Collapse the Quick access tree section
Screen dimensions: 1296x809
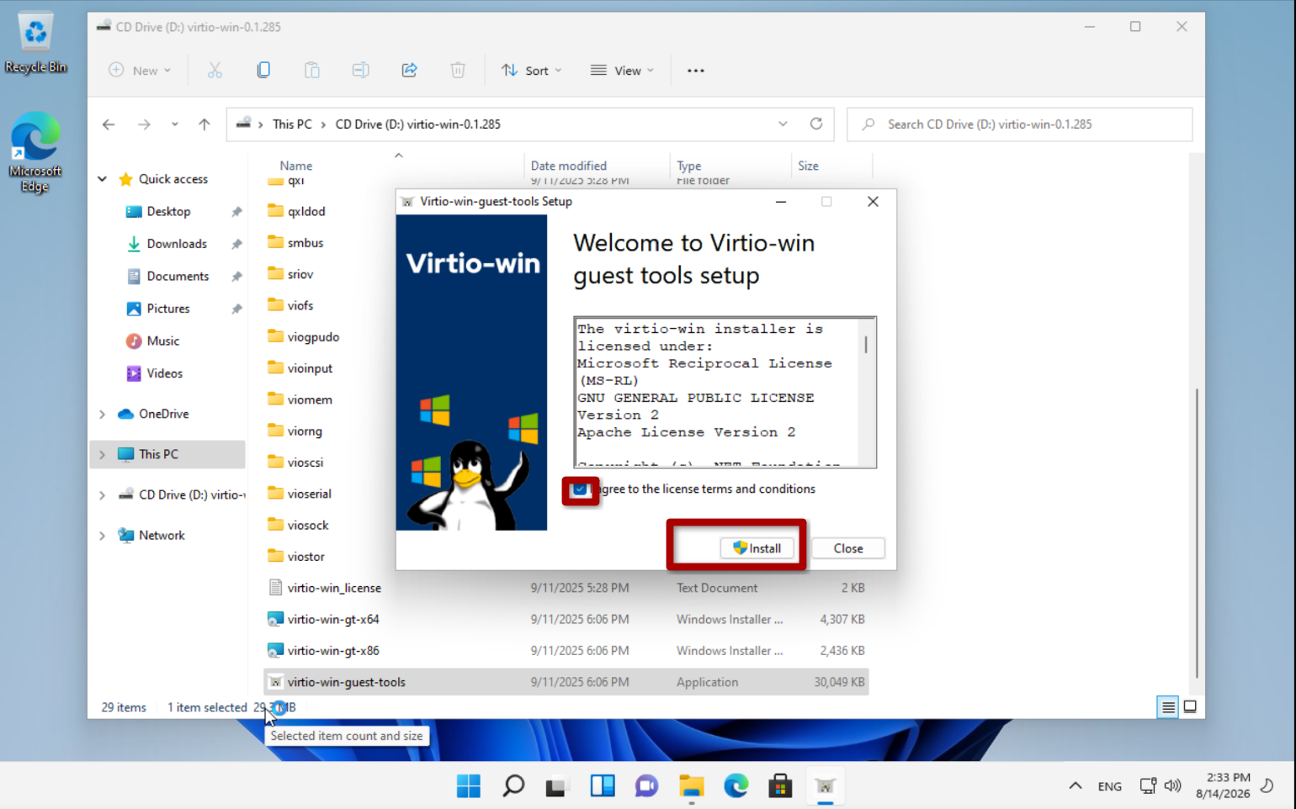(103, 179)
